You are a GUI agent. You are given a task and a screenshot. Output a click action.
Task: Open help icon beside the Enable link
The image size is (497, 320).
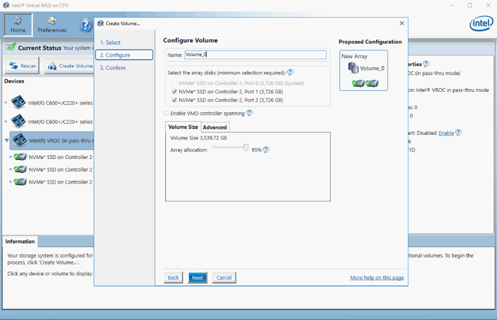coord(458,133)
